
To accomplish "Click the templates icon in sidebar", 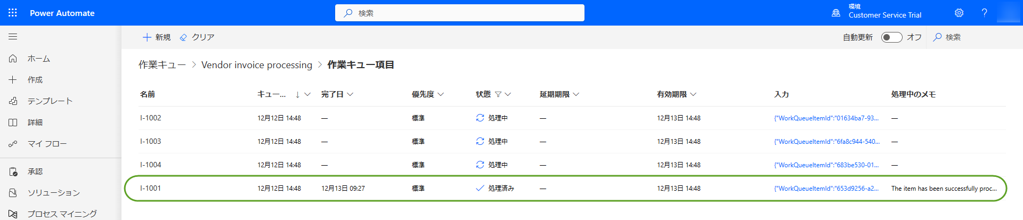I will pos(13,101).
